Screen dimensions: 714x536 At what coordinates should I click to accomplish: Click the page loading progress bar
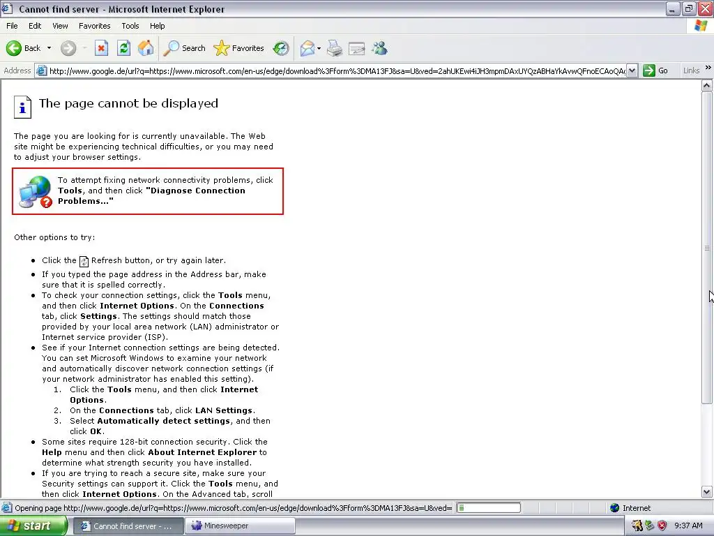click(x=489, y=508)
